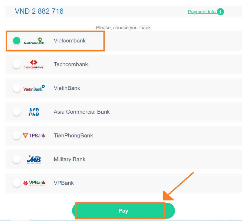Screen dimensions: 242x221
Task: Select the Vietcombank radio button
Action: click(17, 41)
